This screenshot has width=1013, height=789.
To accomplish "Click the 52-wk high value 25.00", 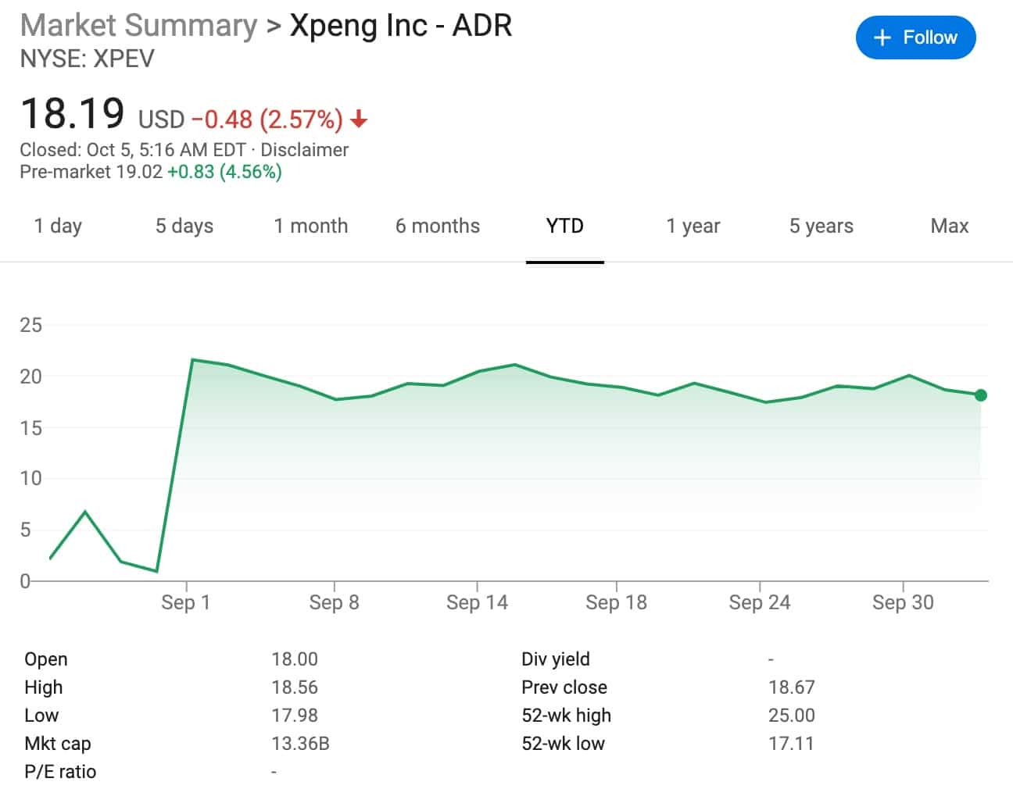I will pyautogui.click(x=792, y=715).
